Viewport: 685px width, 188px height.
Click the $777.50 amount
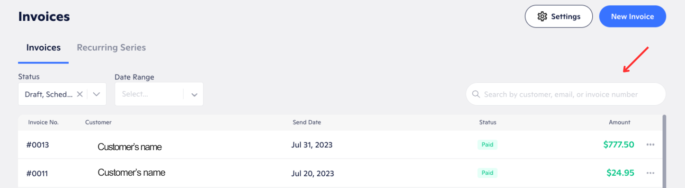point(619,144)
